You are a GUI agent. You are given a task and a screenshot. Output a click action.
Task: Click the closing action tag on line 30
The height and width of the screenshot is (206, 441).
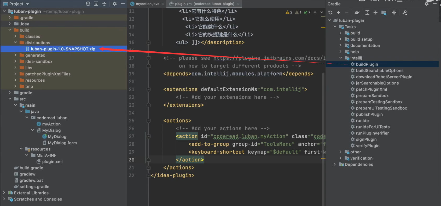click(x=190, y=160)
